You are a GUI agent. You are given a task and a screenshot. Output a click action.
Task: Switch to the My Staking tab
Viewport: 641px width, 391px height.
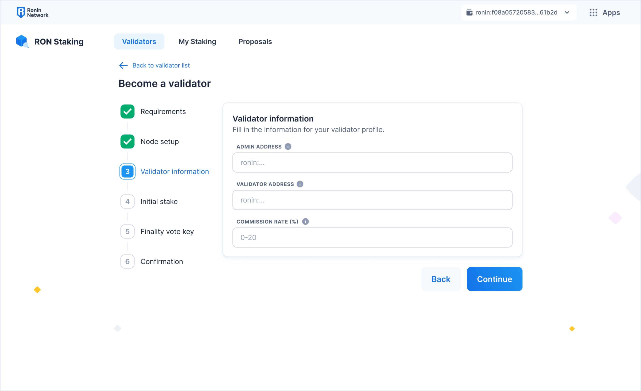tap(197, 41)
